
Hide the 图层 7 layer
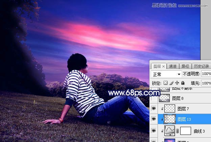point(154,108)
